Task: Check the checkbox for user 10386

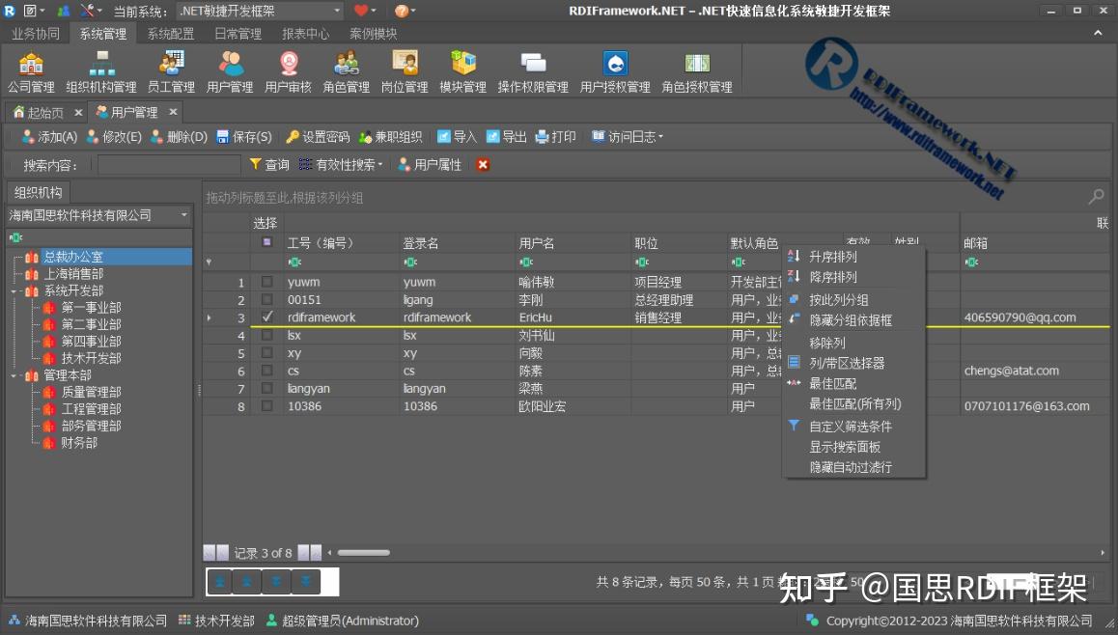Action: pyautogui.click(x=267, y=405)
